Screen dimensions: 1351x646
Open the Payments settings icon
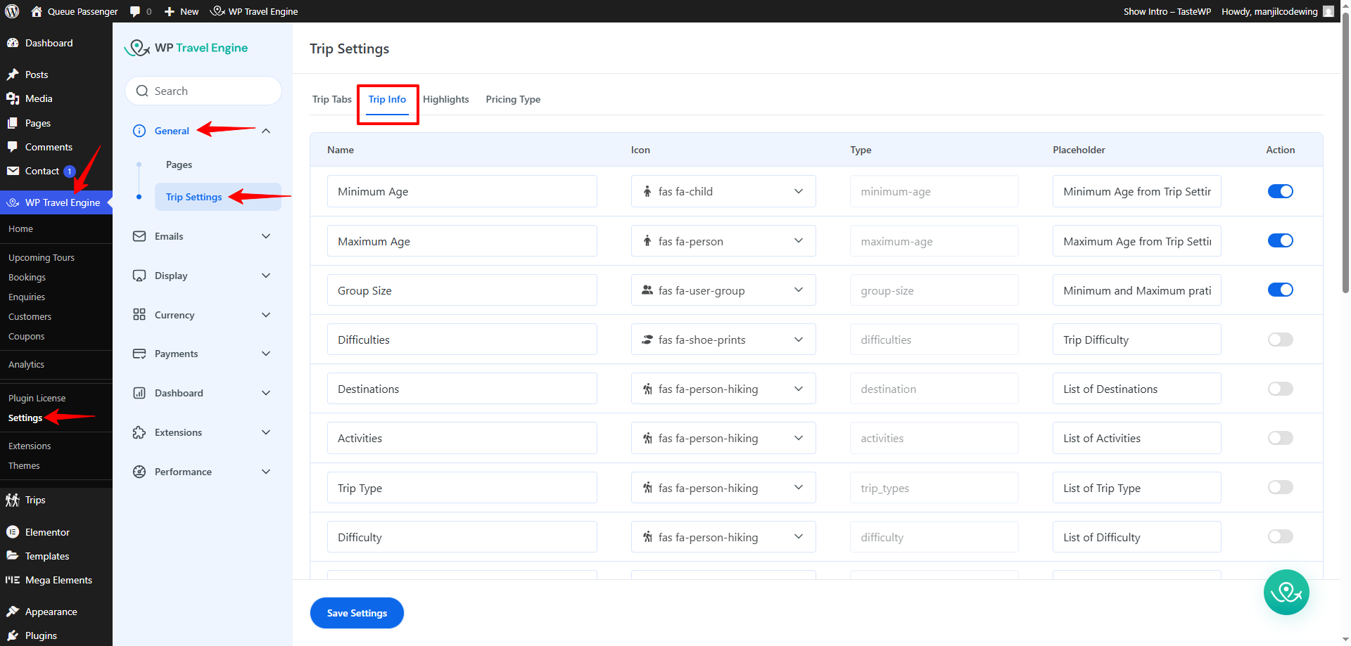pos(139,354)
